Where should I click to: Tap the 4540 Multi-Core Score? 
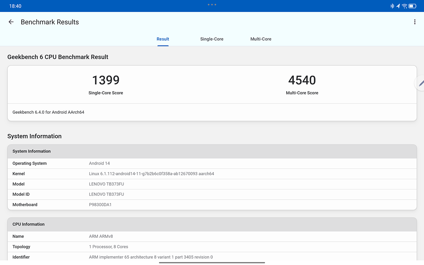pyautogui.click(x=302, y=81)
